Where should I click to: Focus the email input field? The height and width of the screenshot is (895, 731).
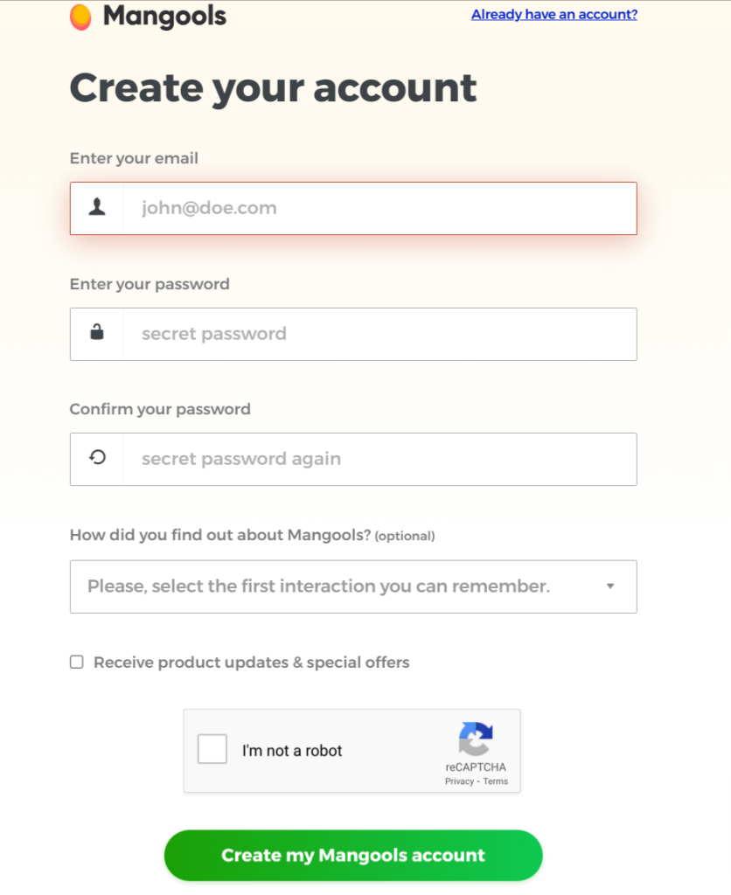click(x=379, y=208)
